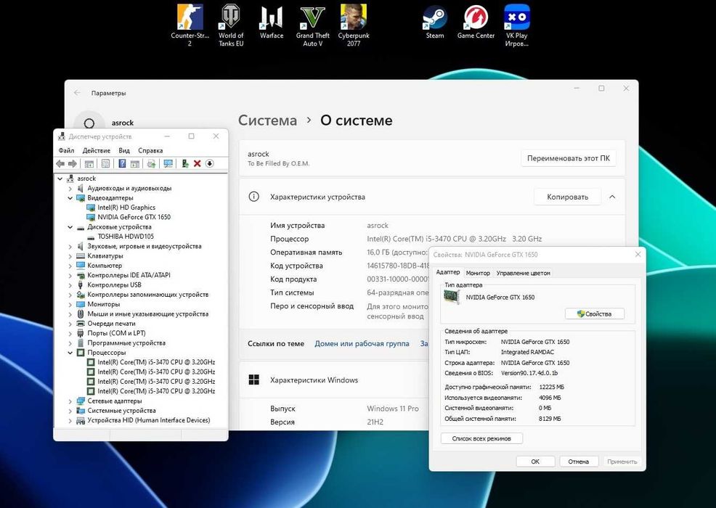The image size is (716, 508).
Task: Select Intel(R) HD Graphics in device tree
Action: click(x=126, y=208)
